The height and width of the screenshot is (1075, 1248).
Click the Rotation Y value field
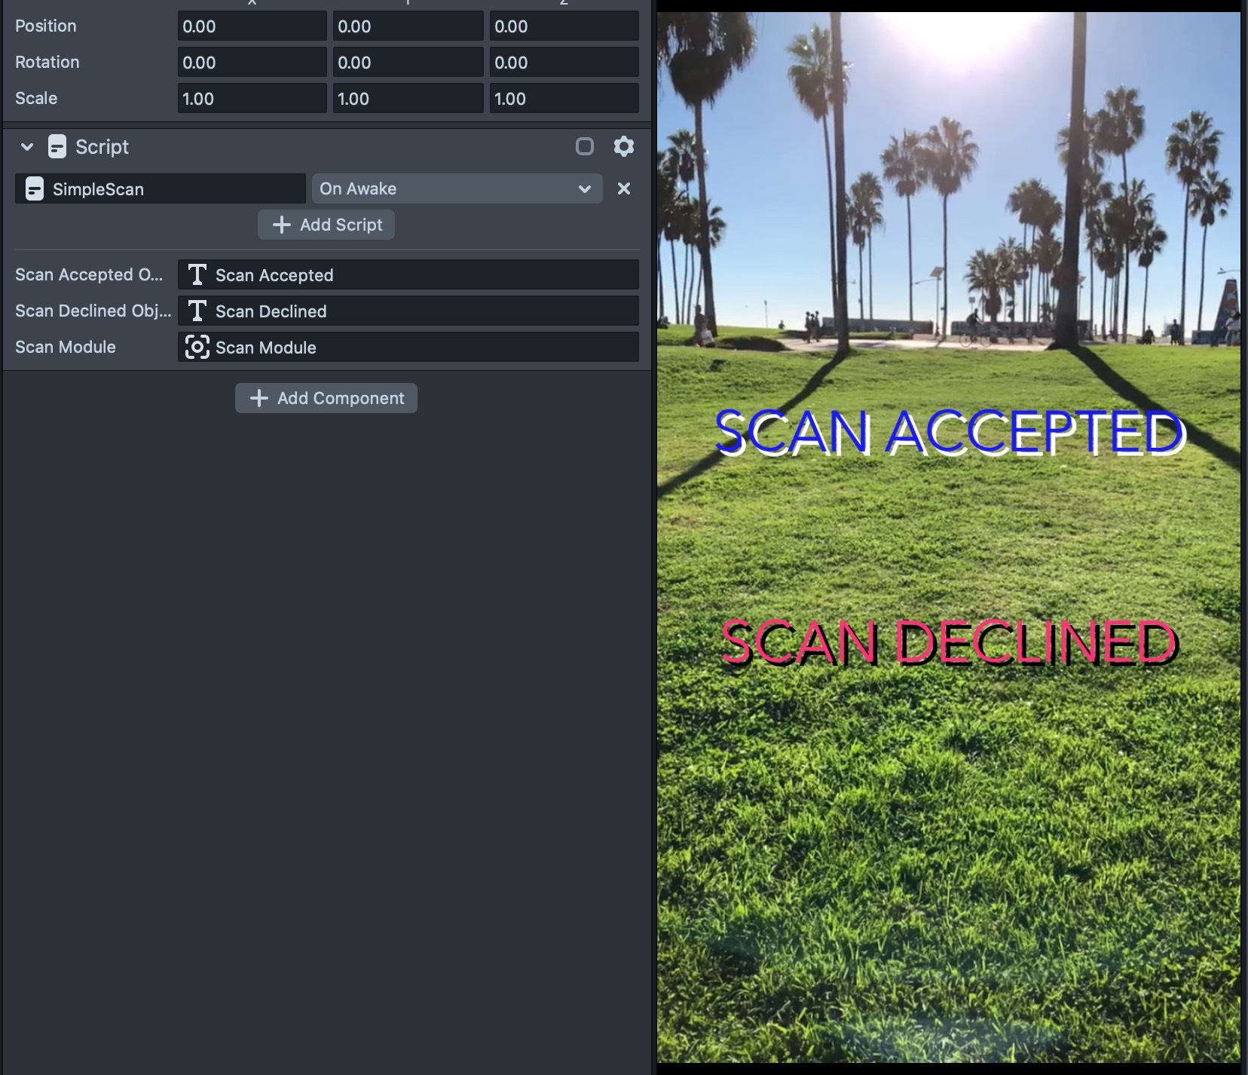[x=408, y=63]
